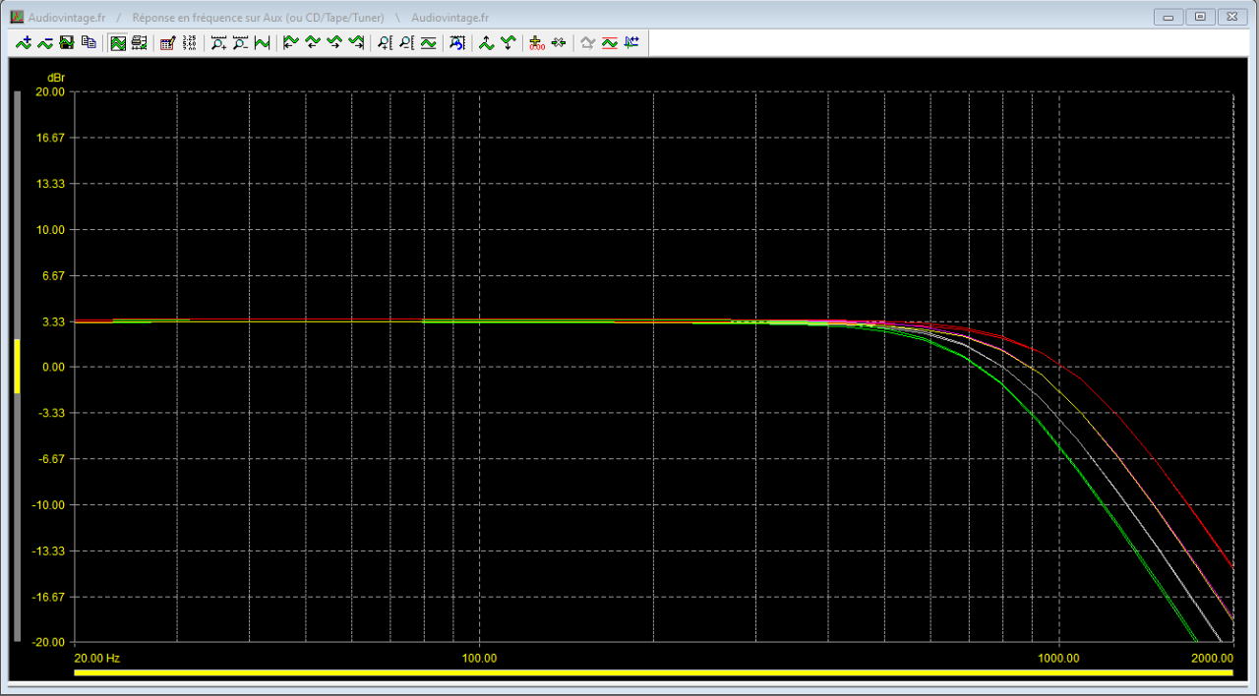Zoom in on the frequency axis
1259x696 pixels.
coord(218,42)
